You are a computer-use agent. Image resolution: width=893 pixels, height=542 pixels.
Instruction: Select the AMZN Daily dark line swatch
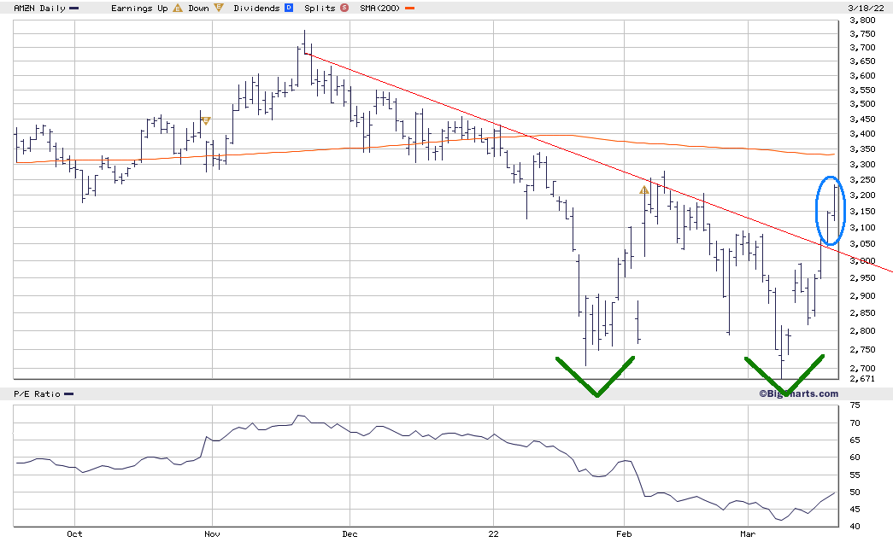pyautogui.click(x=73, y=8)
